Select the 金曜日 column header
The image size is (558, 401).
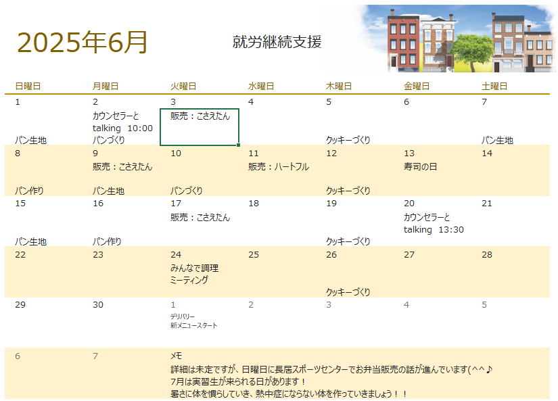(417, 86)
